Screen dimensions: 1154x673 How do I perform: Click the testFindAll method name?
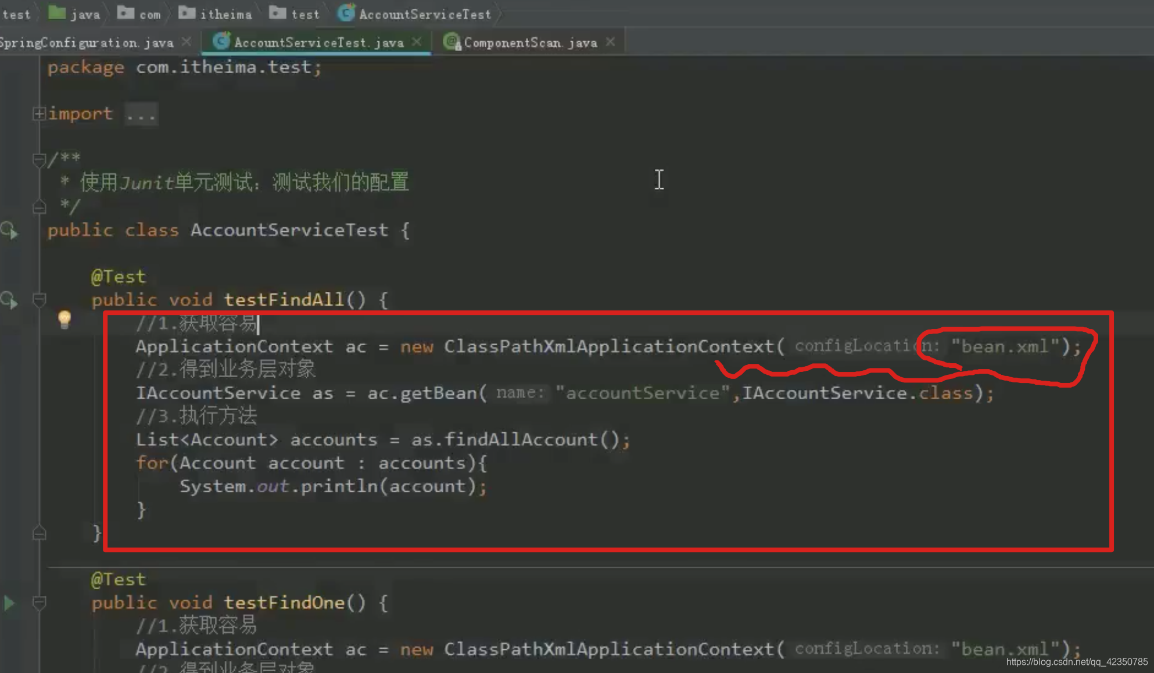[284, 300]
